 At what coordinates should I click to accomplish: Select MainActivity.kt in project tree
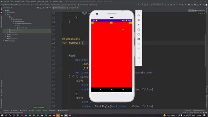(22, 28)
